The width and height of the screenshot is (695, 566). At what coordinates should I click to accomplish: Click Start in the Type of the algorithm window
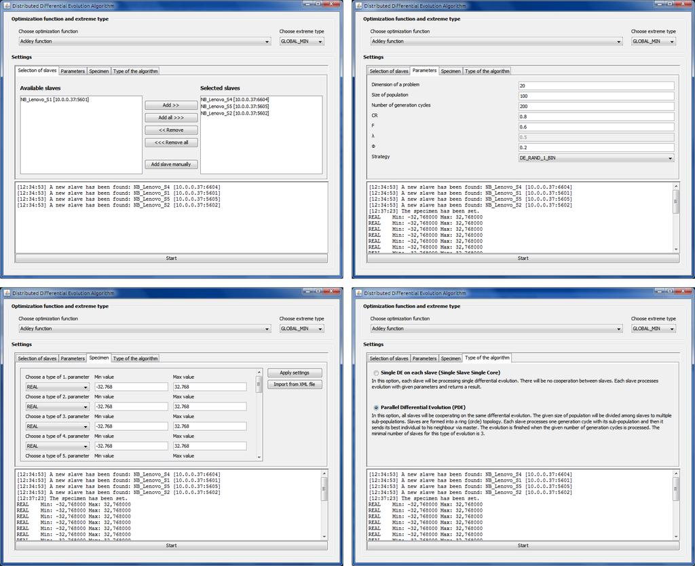pyautogui.click(x=523, y=546)
